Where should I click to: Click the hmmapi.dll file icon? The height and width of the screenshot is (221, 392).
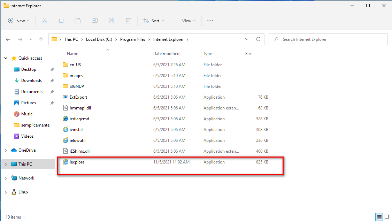click(x=66, y=108)
